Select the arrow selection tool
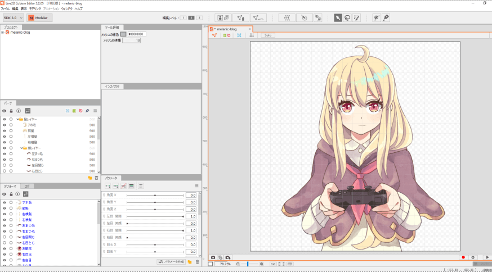This screenshot has height=272, width=492. point(338,18)
